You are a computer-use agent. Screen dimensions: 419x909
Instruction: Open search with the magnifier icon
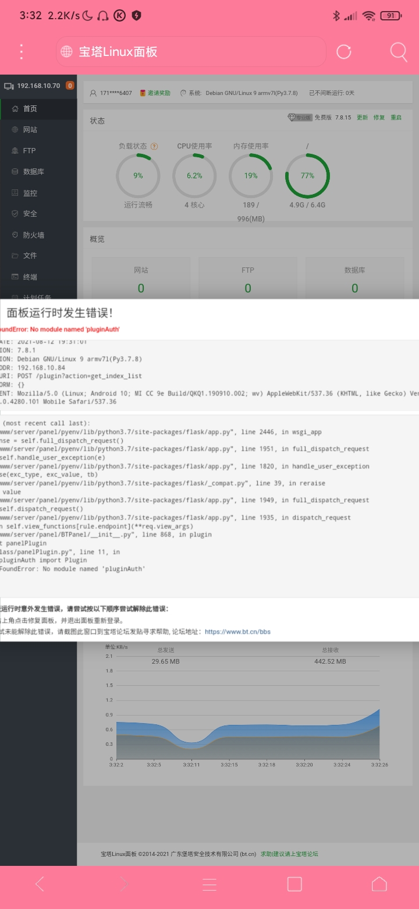tap(399, 52)
